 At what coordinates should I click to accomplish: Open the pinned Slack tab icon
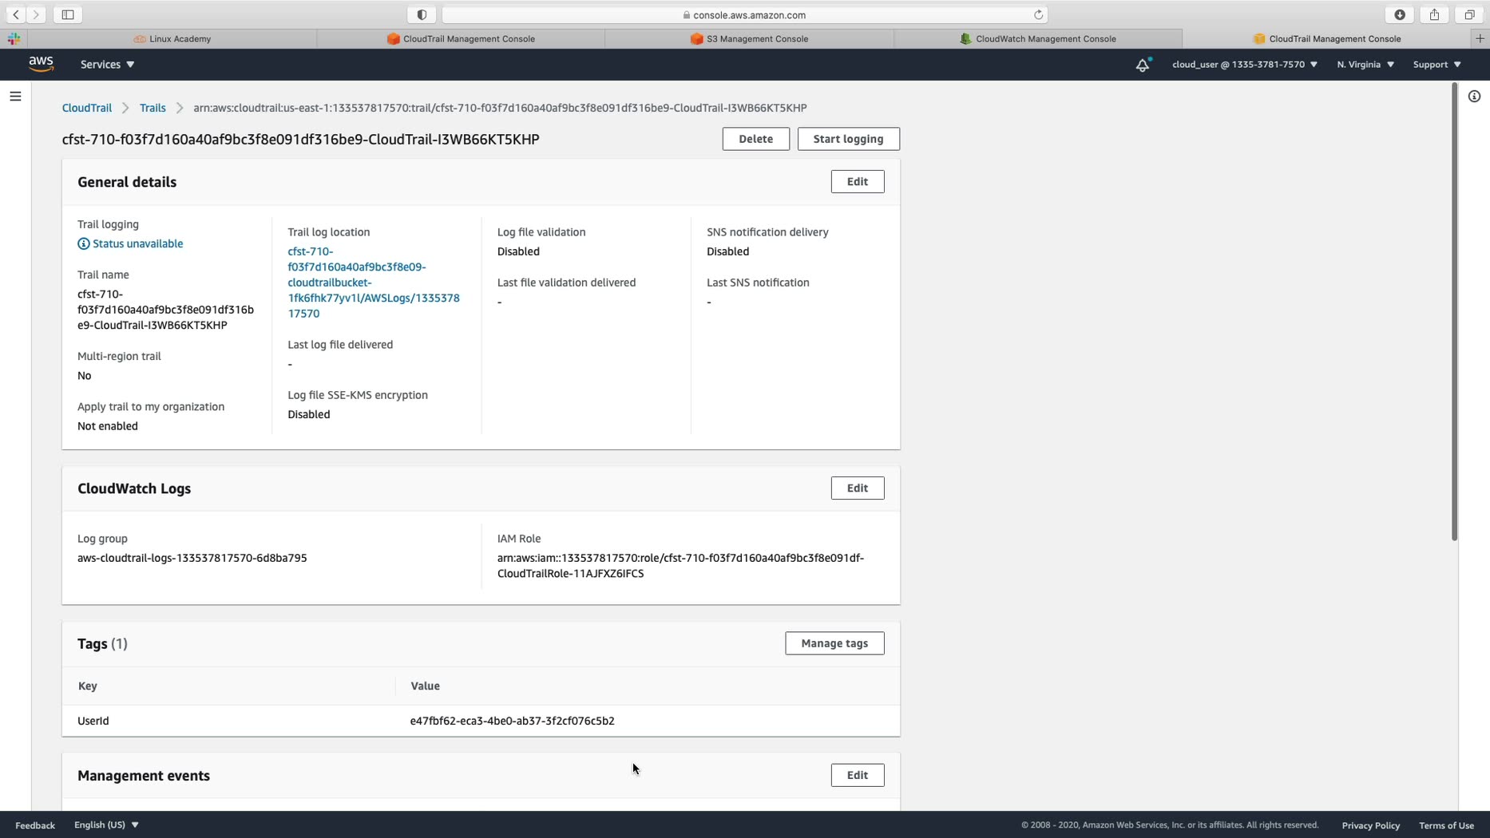tap(14, 38)
